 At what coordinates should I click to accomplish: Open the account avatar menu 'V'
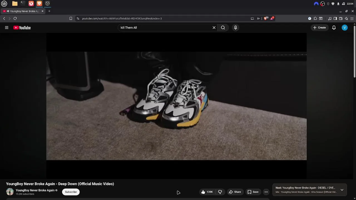pos(345,27)
